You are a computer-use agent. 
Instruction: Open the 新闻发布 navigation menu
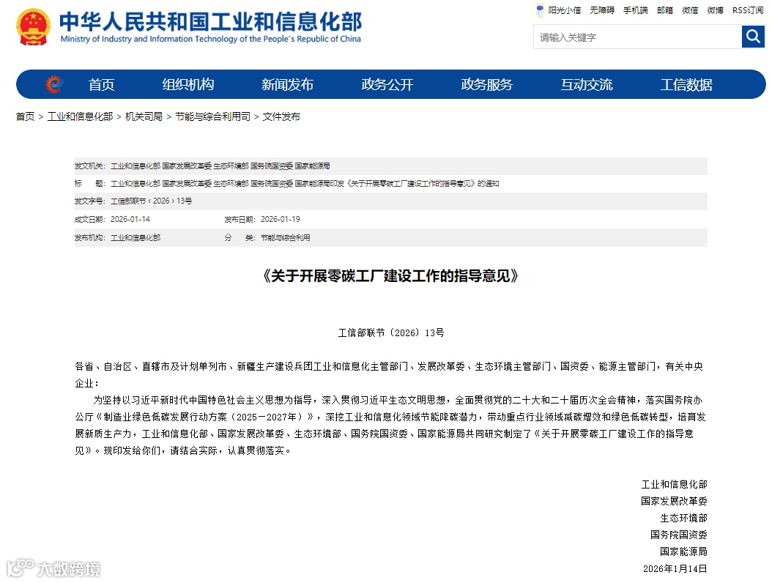(286, 84)
